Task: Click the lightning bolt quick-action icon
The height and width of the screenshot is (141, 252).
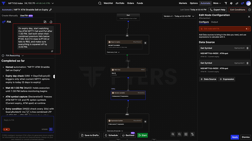Action: point(231,3)
